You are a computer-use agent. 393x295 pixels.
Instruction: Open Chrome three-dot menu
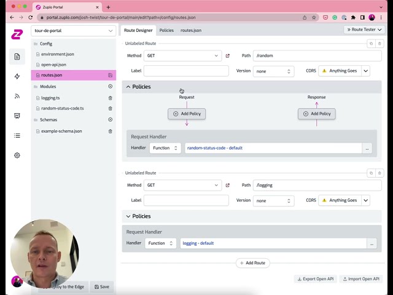coord(381,17)
